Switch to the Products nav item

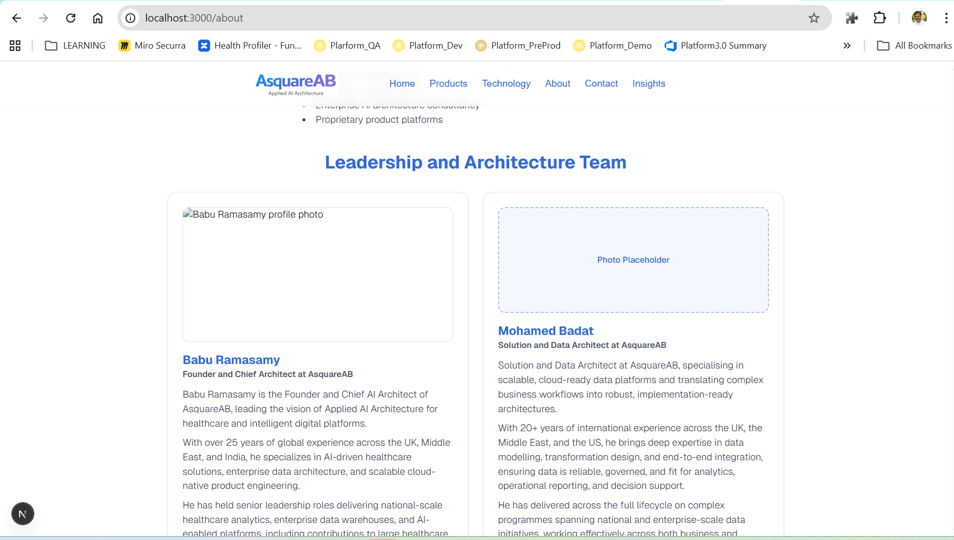point(448,83)
